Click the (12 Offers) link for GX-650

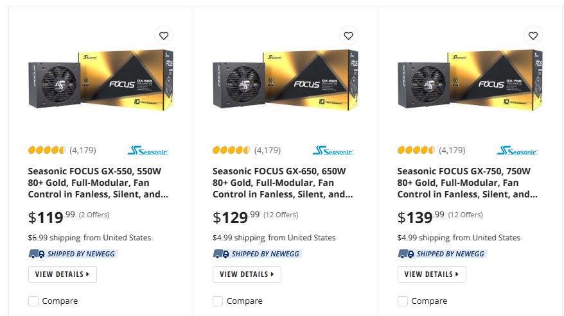coord(281,215)
